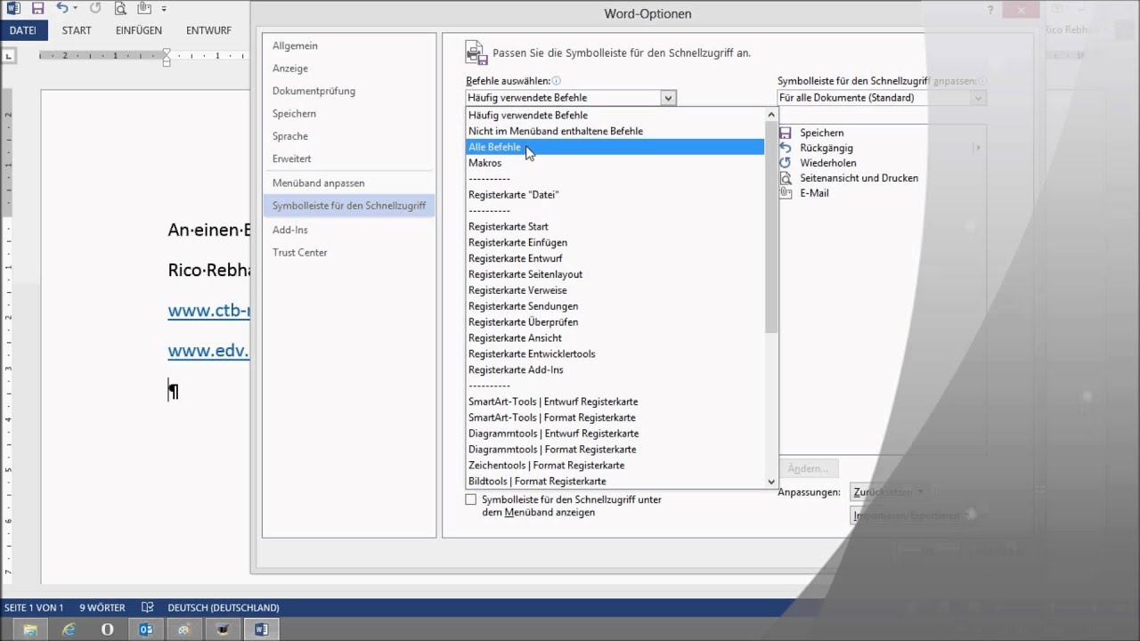Choose 'Registerkarte Einfügen' entry
This screenshot has height=641, width=1140.
pos(615,242)
